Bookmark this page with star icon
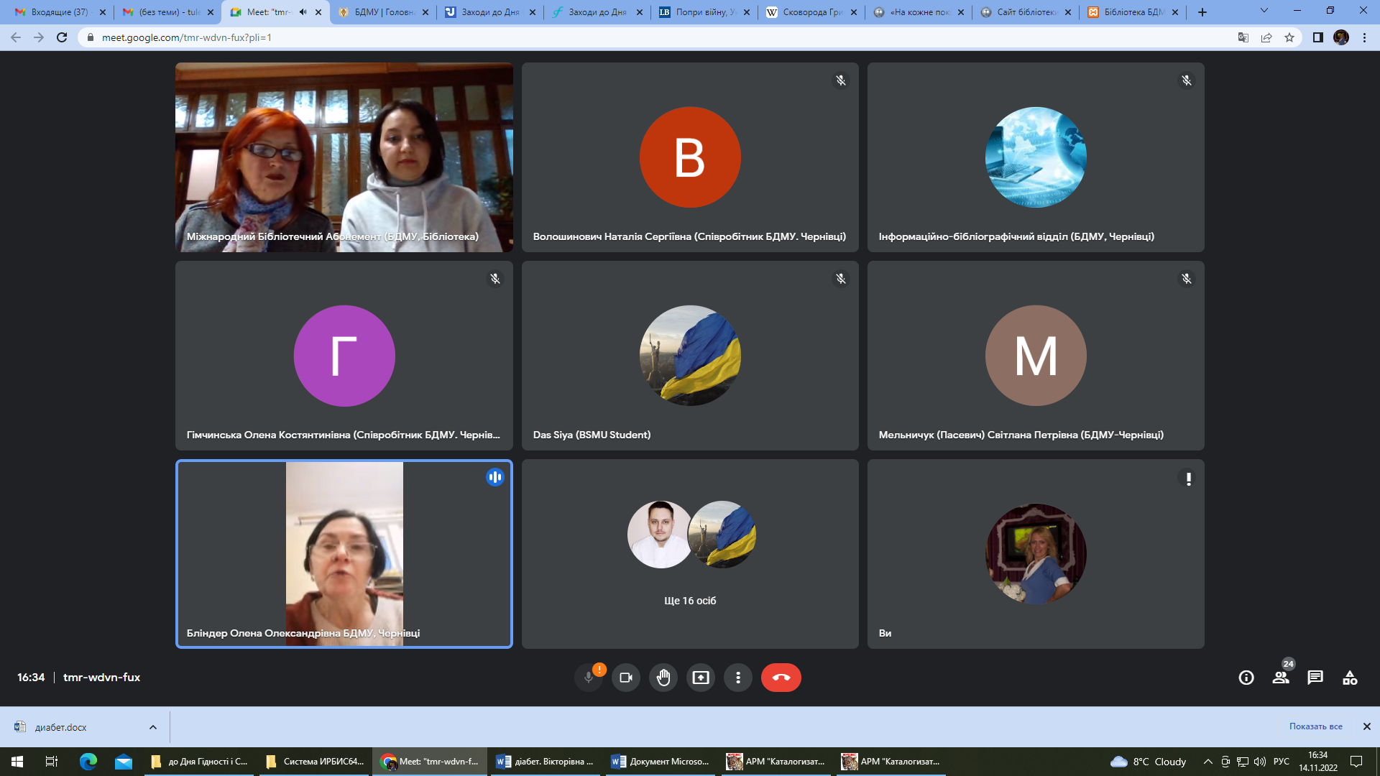1380x776 pixels. pyautogui.click(x=1289, y=37)
